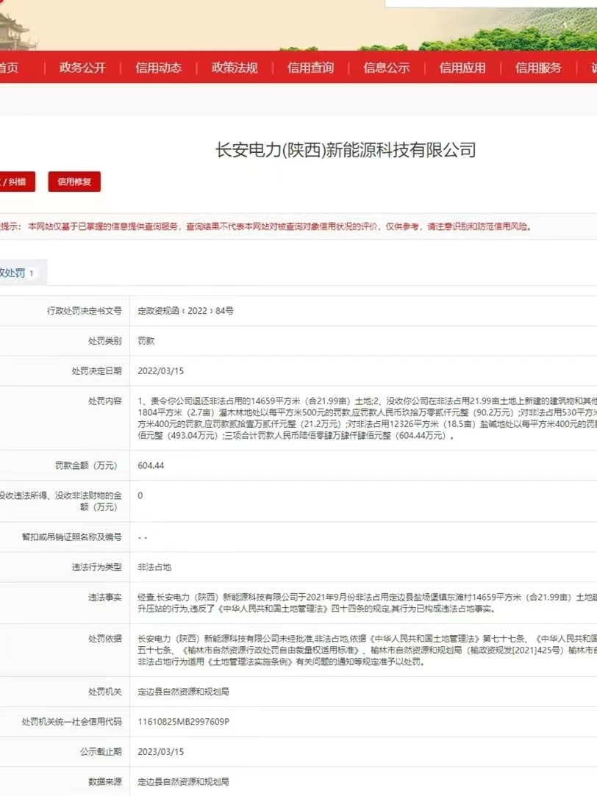Click the search box at page top
Screen dimensions: 597x796
point(491,4)
